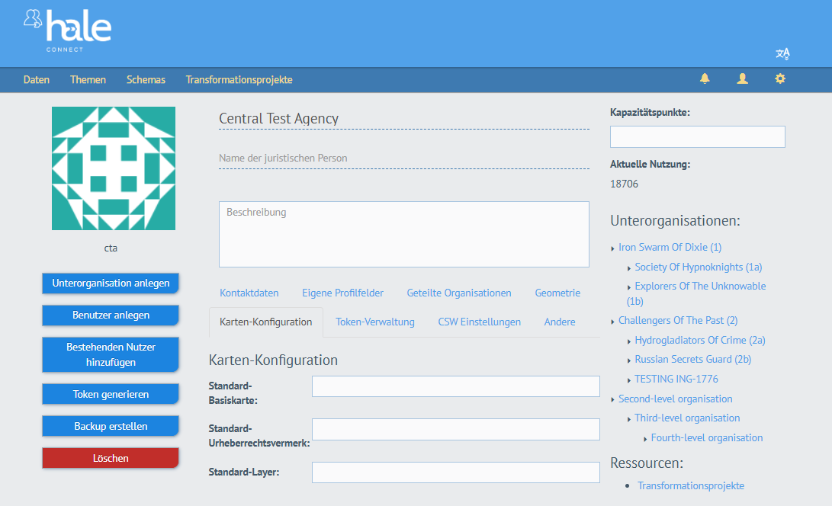Switch to the CSW Einstellungen tab
The image size is (832, 506).
click(479, 322)
